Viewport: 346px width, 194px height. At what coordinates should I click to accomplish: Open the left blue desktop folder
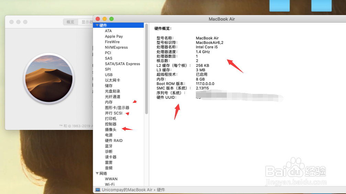click(x=279, y=5)
